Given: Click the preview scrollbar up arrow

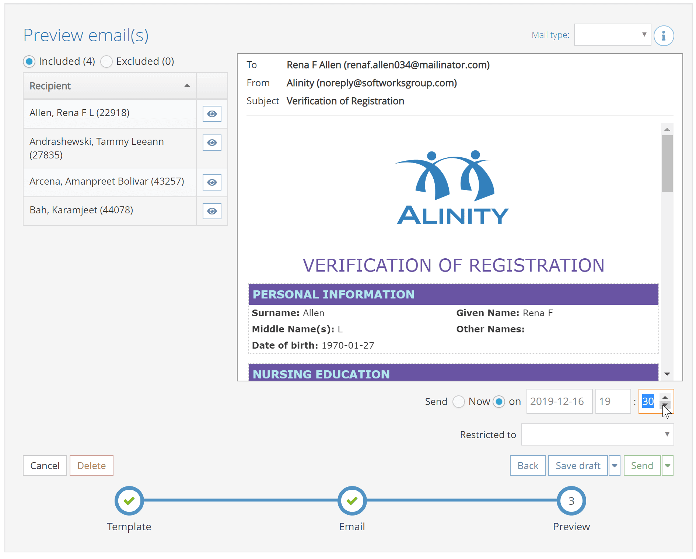Looking at the screenshot, I should [x=667, y=129].
